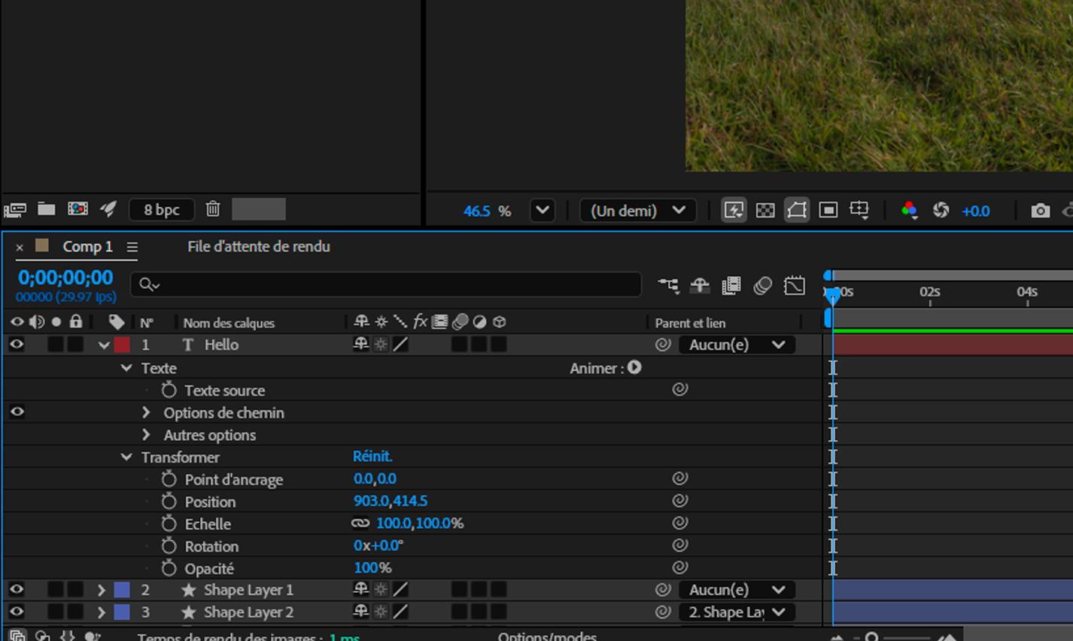The image size is (1073, 641).
Task: Open the zoom percentage dropdown
Action: (x=542, y=211)
